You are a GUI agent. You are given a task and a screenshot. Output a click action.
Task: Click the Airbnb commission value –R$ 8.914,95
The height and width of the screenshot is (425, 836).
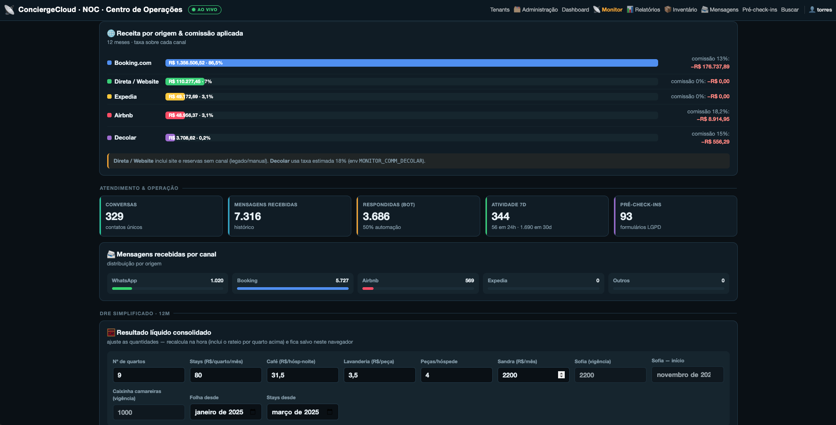[x=713, y=119]
